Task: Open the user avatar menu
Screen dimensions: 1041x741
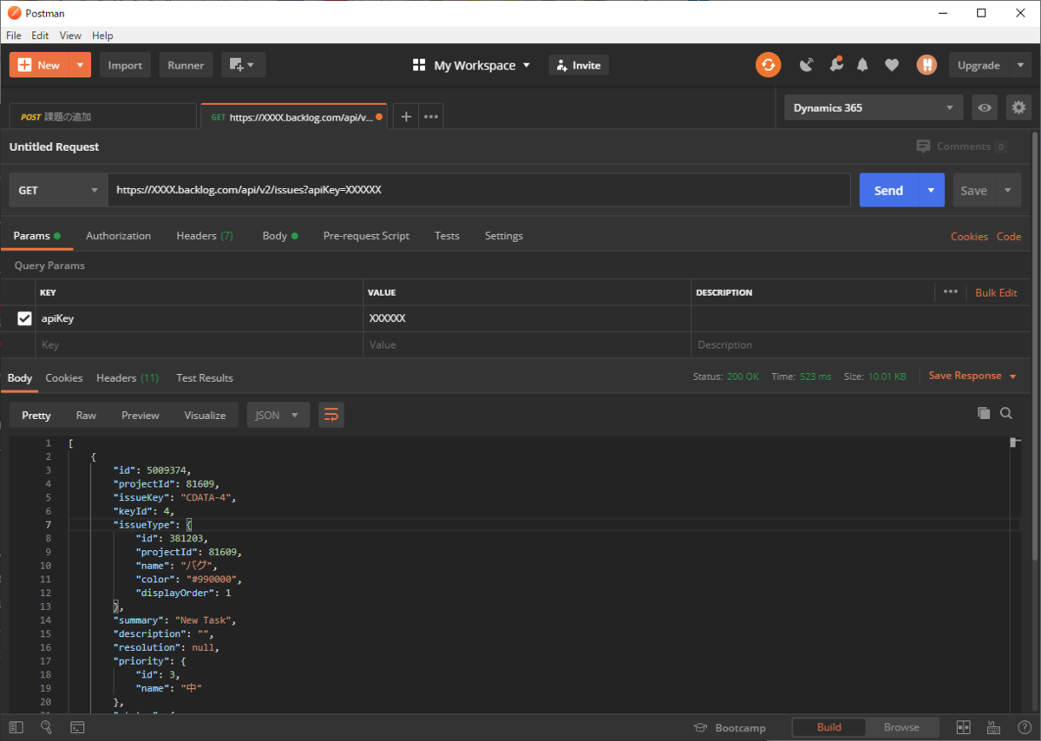Action: (x=926, y=65)
